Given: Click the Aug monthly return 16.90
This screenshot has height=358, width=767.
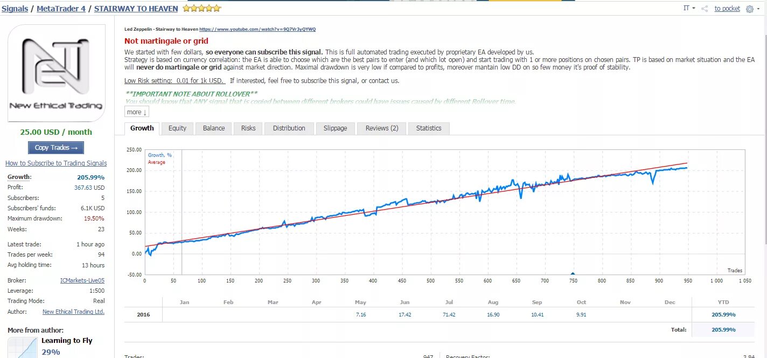Looking at the screenshot, I should 493,314.
